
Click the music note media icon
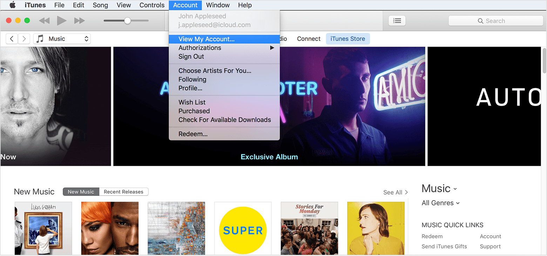click(x=40, y=39)
